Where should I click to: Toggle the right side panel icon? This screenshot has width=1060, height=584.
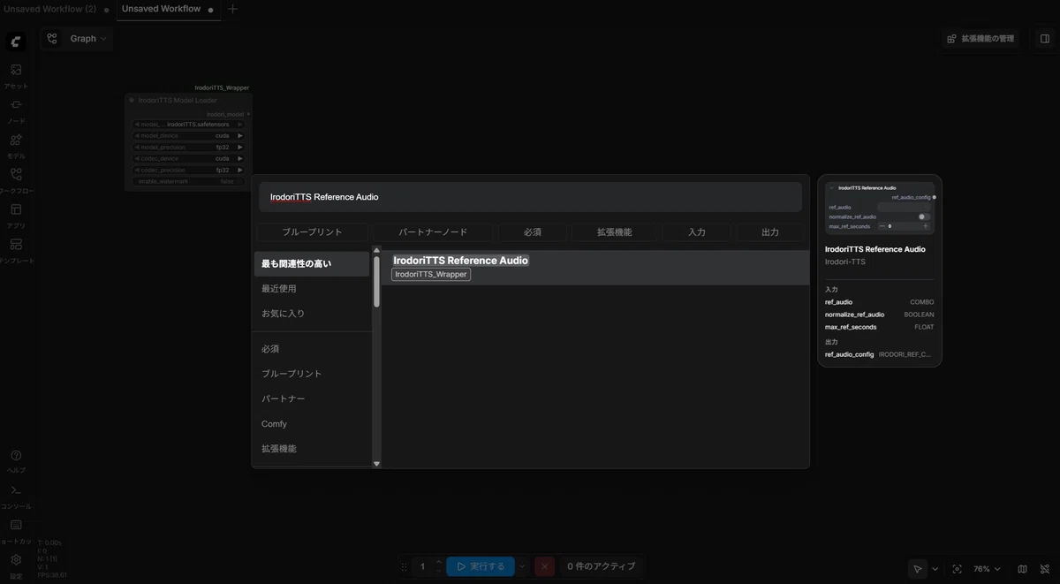click(x=1045, y=39)
